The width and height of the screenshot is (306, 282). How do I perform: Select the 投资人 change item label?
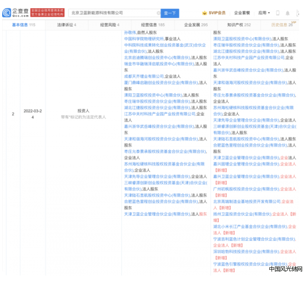(83, 111)
